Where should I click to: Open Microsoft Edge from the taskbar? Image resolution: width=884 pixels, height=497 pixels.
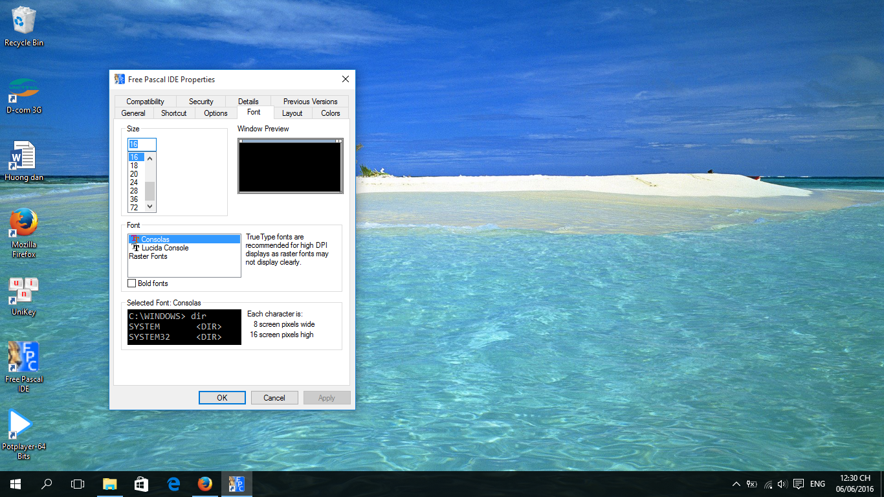point(173,484)
